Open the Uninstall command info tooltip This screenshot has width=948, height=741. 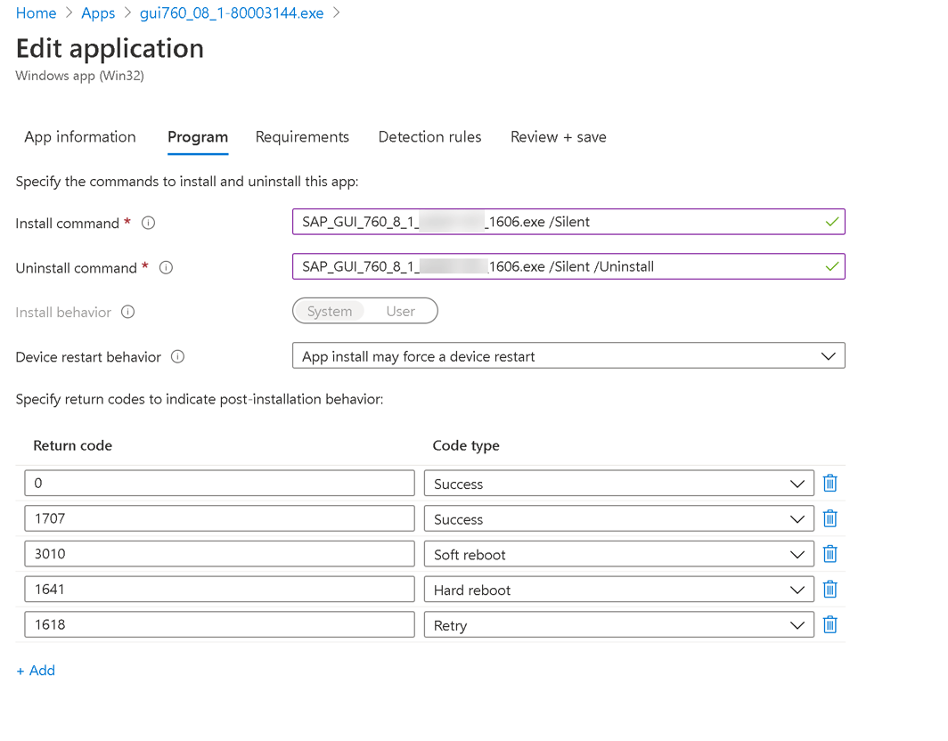pos(166,266)
